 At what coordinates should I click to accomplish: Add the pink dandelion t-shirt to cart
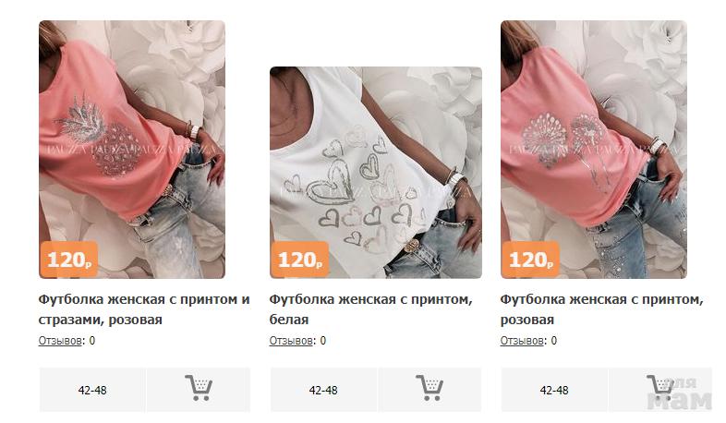coord(660,389)
